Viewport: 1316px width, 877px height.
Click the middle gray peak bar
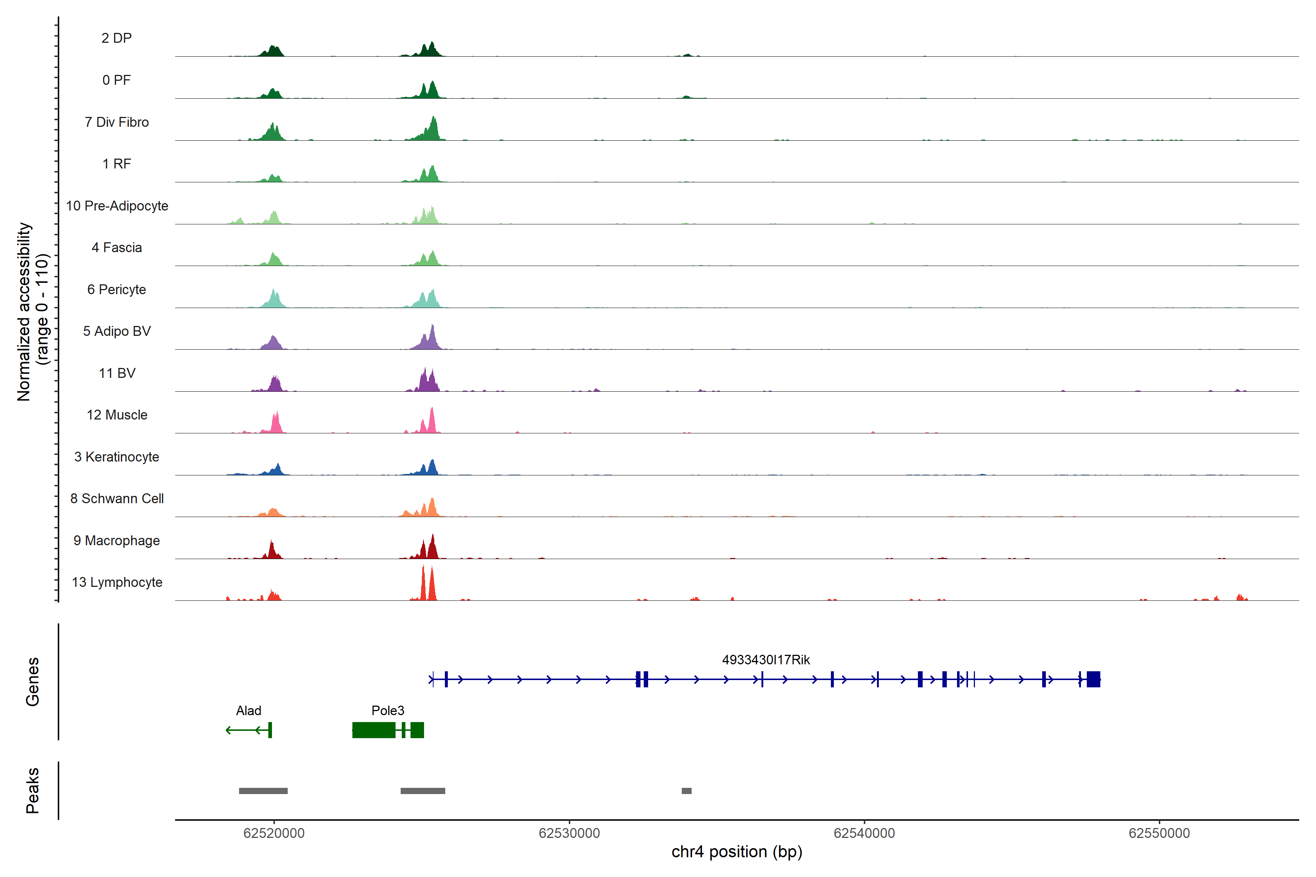click(423, 791)
